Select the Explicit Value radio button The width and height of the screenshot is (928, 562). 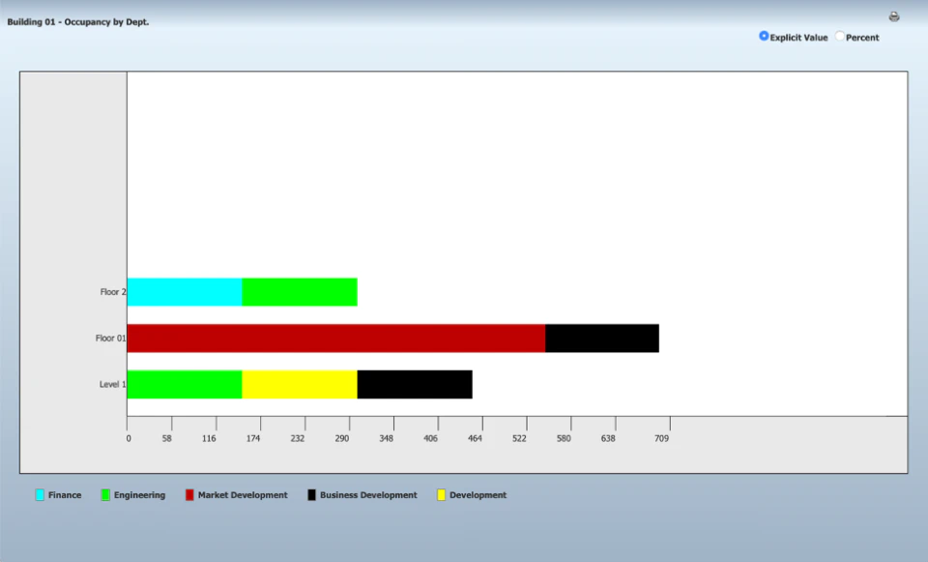pos(764,36)
